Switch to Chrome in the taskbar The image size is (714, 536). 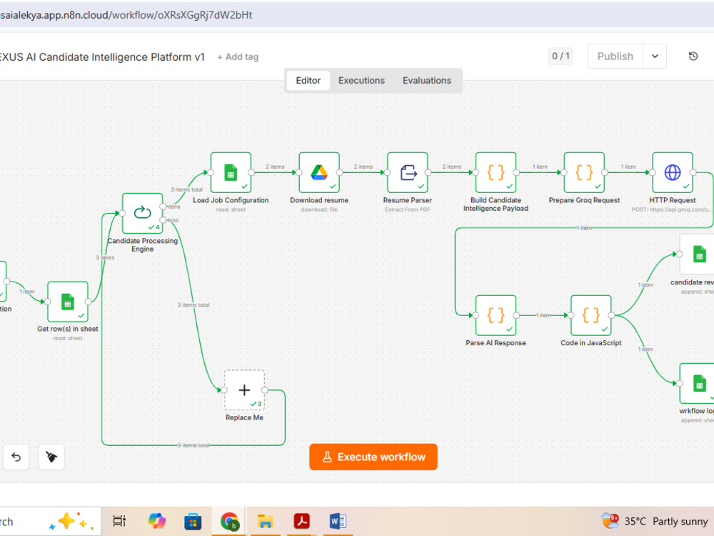pyautogui.click(x=229, y=522)
